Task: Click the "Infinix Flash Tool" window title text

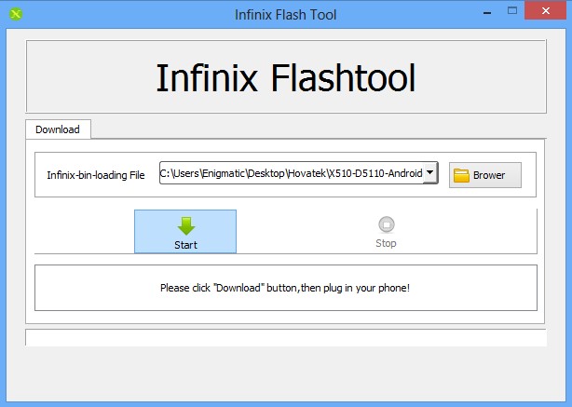Action: pyautogui.click(x=286, y=15)
